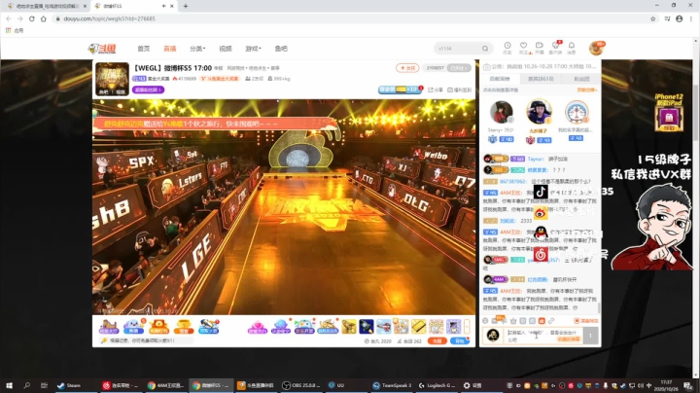Switch to the VIP (8610) tab
Image resolution: width=700 pixels, height=393 pixels.
(541, 79)
